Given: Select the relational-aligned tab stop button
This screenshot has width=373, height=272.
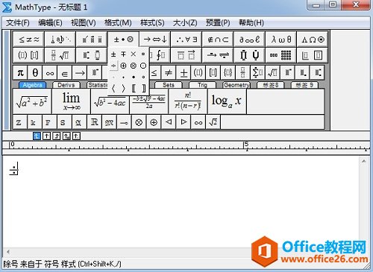Looking at the screenshot, I should pyautogui.click(x=66, y=136).
